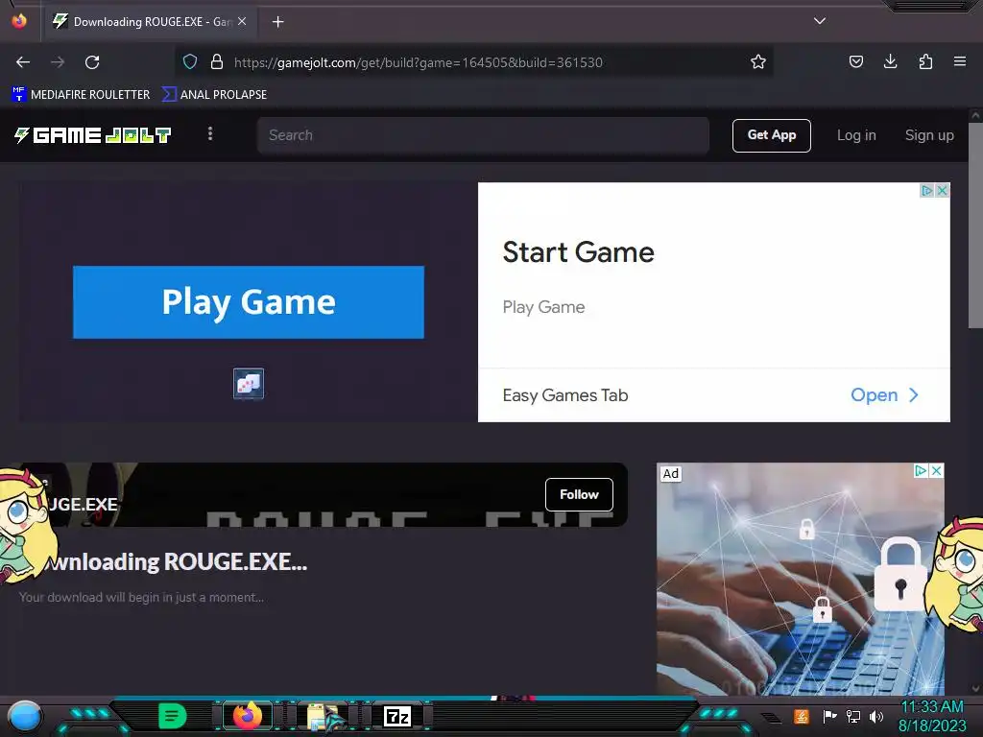Expand the list all tabs chevron
This screenshot has width=983, height=737.
[820, 21]
